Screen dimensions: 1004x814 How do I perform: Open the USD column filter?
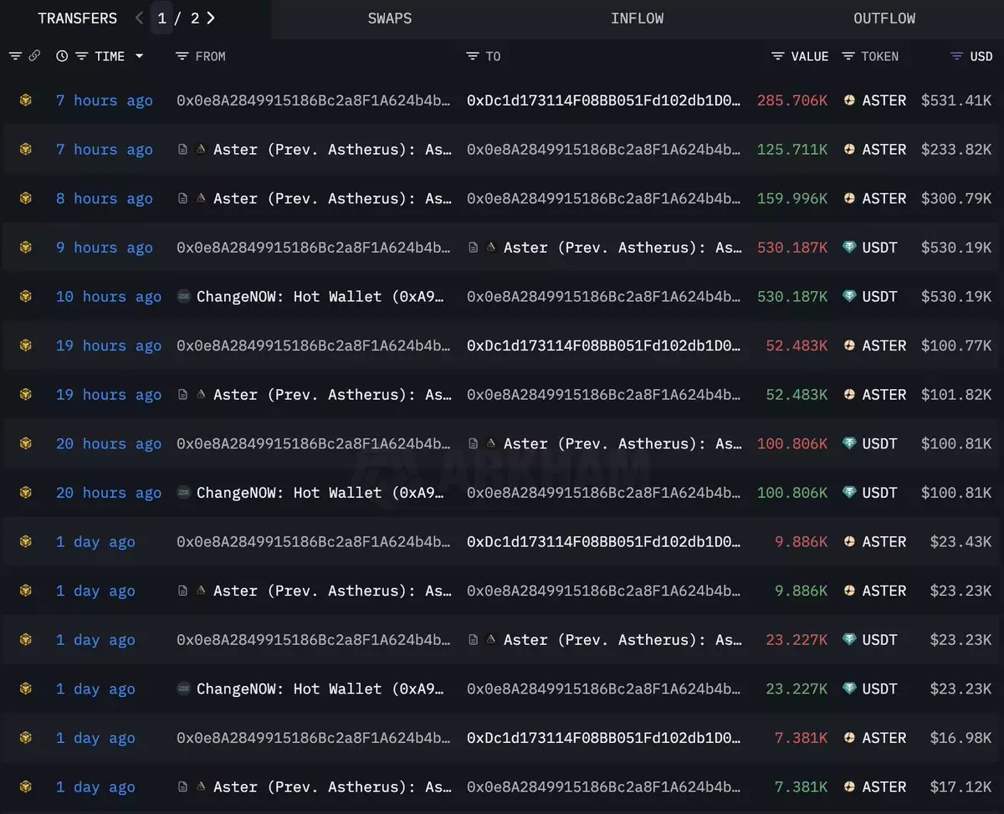(x=957, y=56)
